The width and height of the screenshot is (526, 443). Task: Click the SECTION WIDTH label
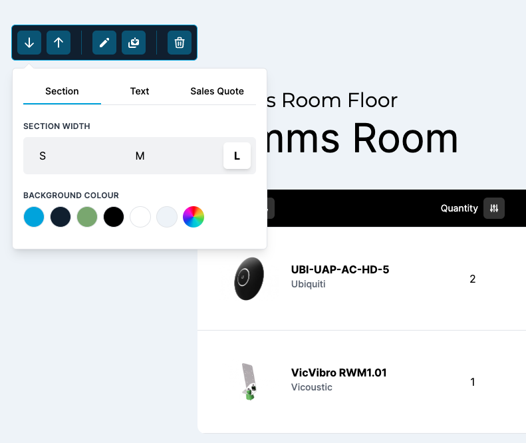57,126
